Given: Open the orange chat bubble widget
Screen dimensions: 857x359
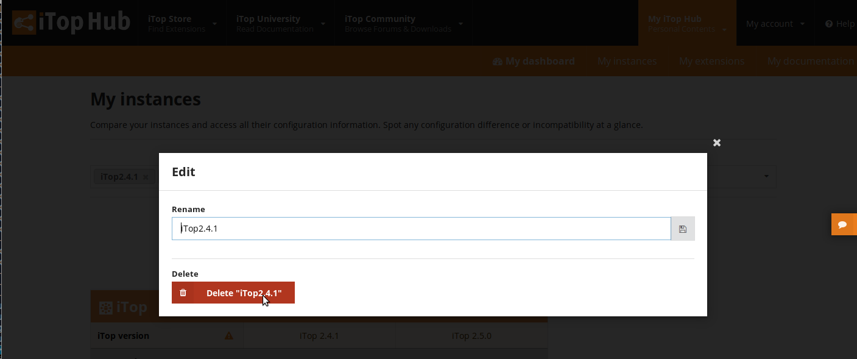Looking at the screenshot, I should pos(843,224).
